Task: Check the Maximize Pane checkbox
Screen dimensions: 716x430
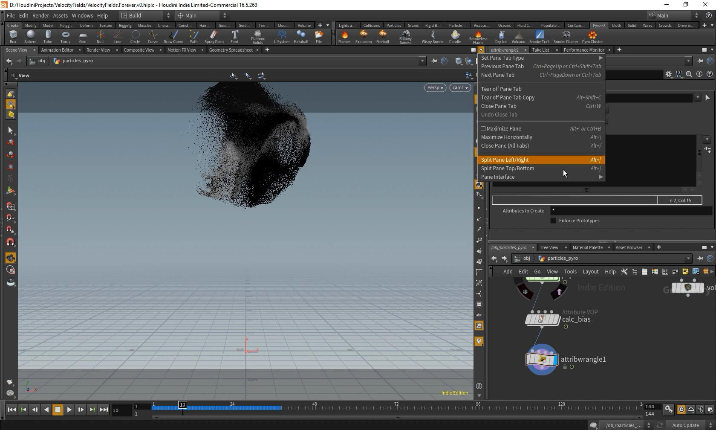Action: tap(483, 128)
